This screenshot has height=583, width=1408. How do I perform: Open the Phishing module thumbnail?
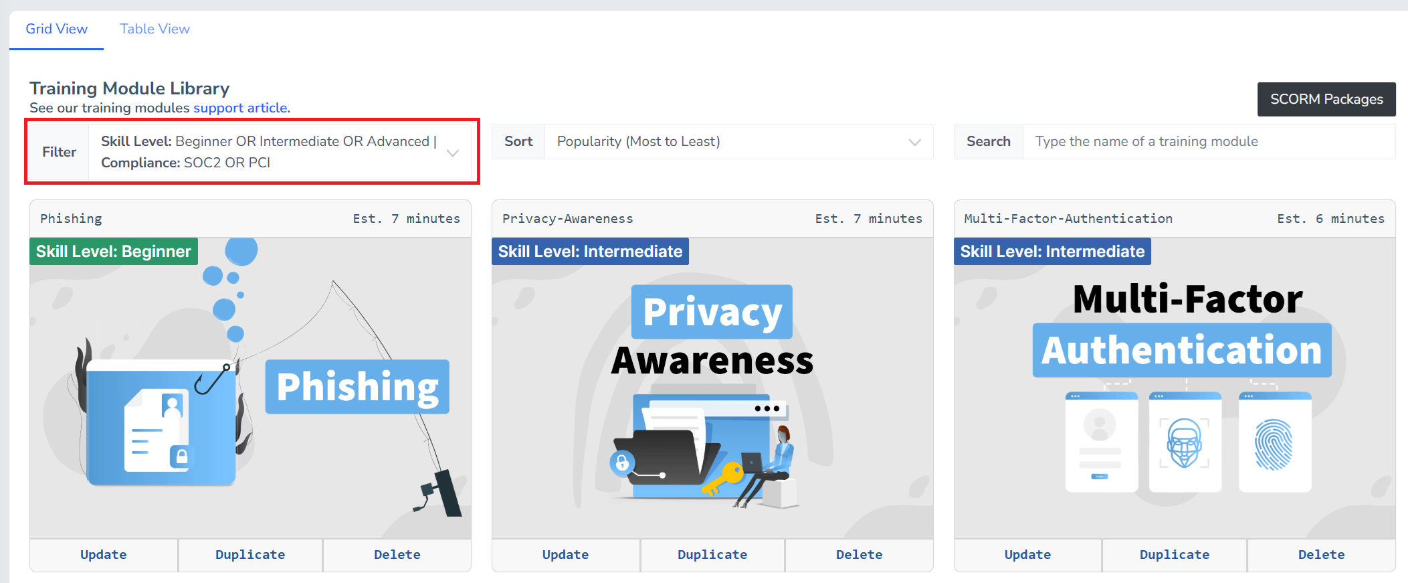coord(250,388)
